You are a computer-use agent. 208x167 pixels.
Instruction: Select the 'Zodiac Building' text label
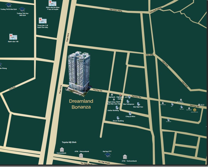click(113, 110)
